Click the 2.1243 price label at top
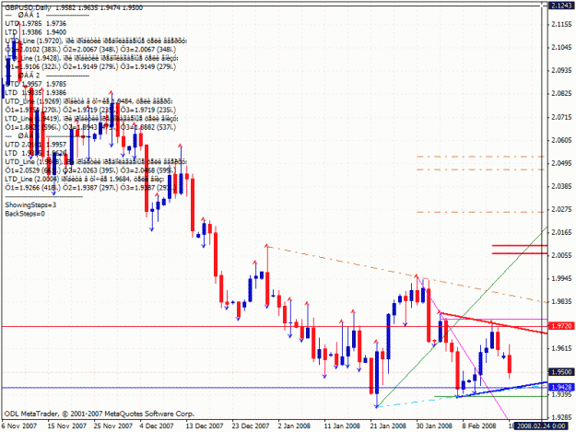Viewport: 576px width, 432px height. tap(561, 6)
